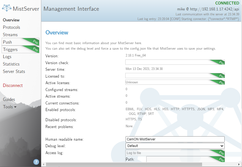Click the Human readable name label

tap(64, 139)
